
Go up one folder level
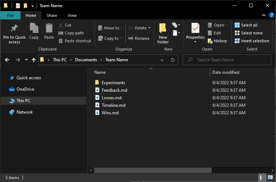click(34, 60)
